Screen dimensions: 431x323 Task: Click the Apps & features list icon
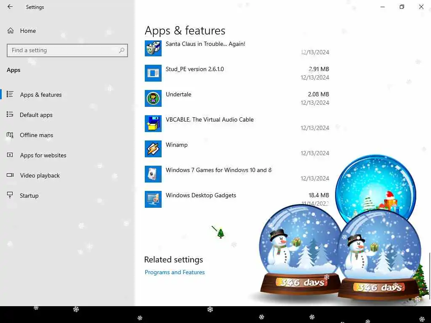pyautogui.click(x=10, y=94)
